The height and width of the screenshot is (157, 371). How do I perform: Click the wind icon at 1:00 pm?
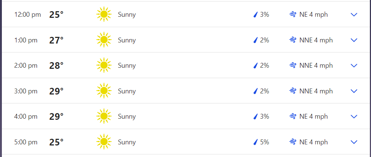293,40
